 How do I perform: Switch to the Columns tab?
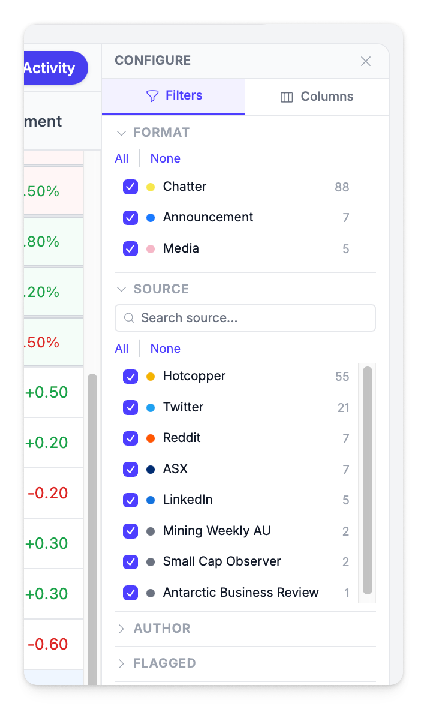[x=317, y=97]
